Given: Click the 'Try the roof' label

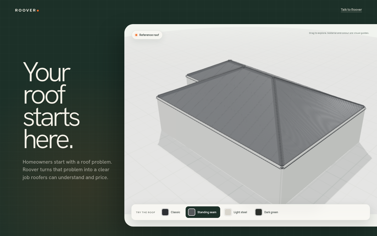Looking at the screenshot, I should [x=146, y=212].
